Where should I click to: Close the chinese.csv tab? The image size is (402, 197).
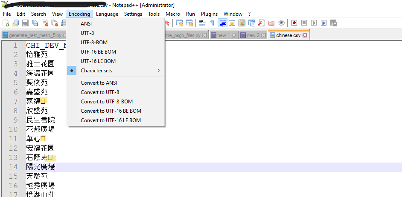tap(305, 35)
